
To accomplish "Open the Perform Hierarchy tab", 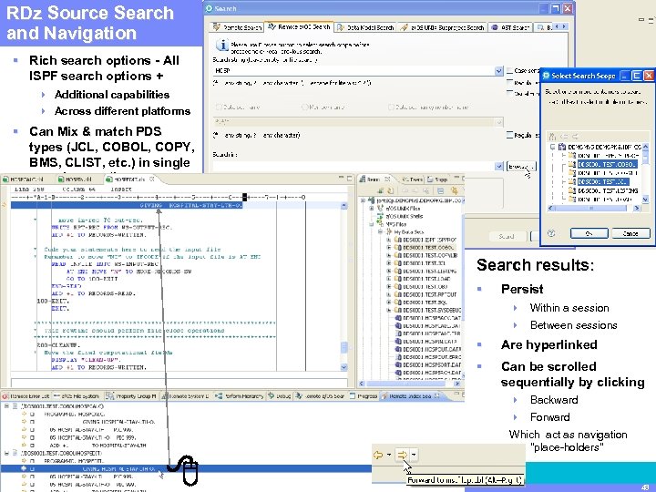I will tap(240, 395).
